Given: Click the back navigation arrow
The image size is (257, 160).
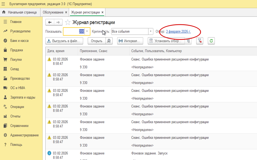Looking at the screenshot, I should pos(50,22).
